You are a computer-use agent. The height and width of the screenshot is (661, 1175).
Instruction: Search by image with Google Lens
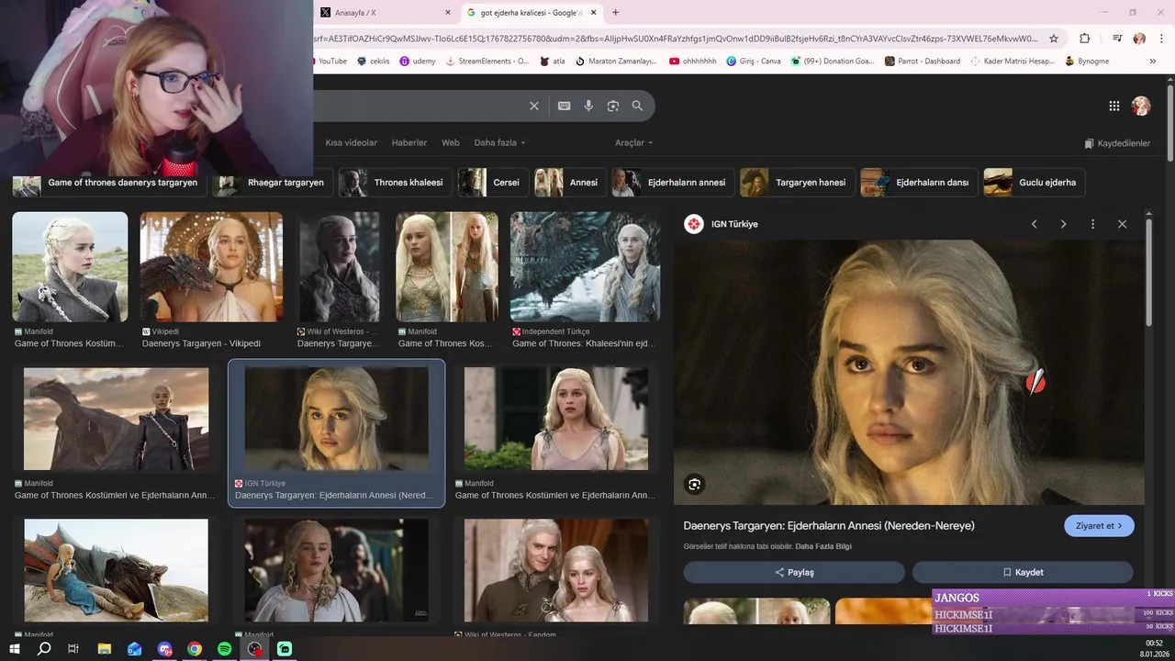(613, 106)
